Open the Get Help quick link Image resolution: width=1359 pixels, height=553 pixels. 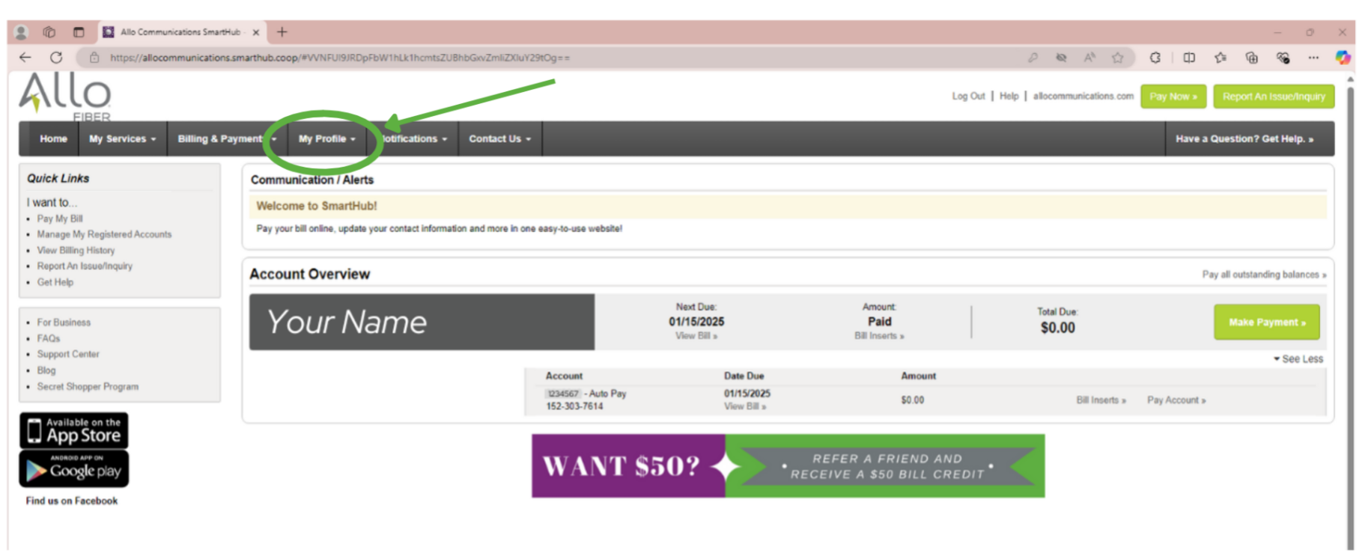(x=55, y=283)
